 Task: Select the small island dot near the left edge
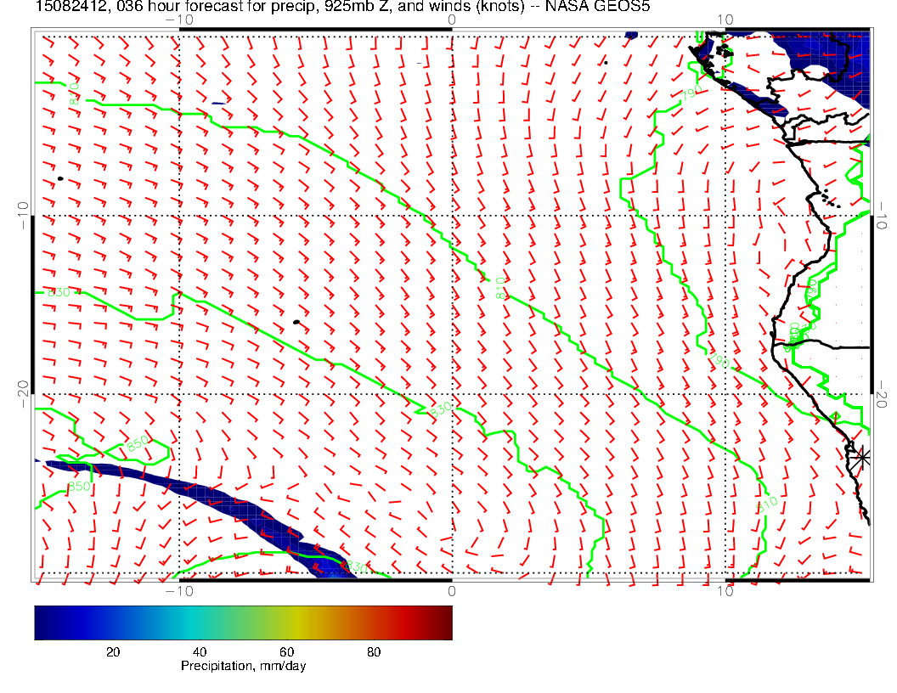click(x=60, y=178)
